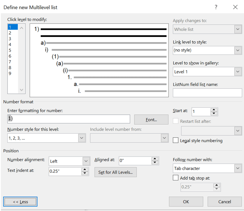Image resolution: width=244 pixels, height=211 pixels.
Task: Expand the Level to show in gallery dropdown
Action: pyautogui.click(x=238, y=72)
